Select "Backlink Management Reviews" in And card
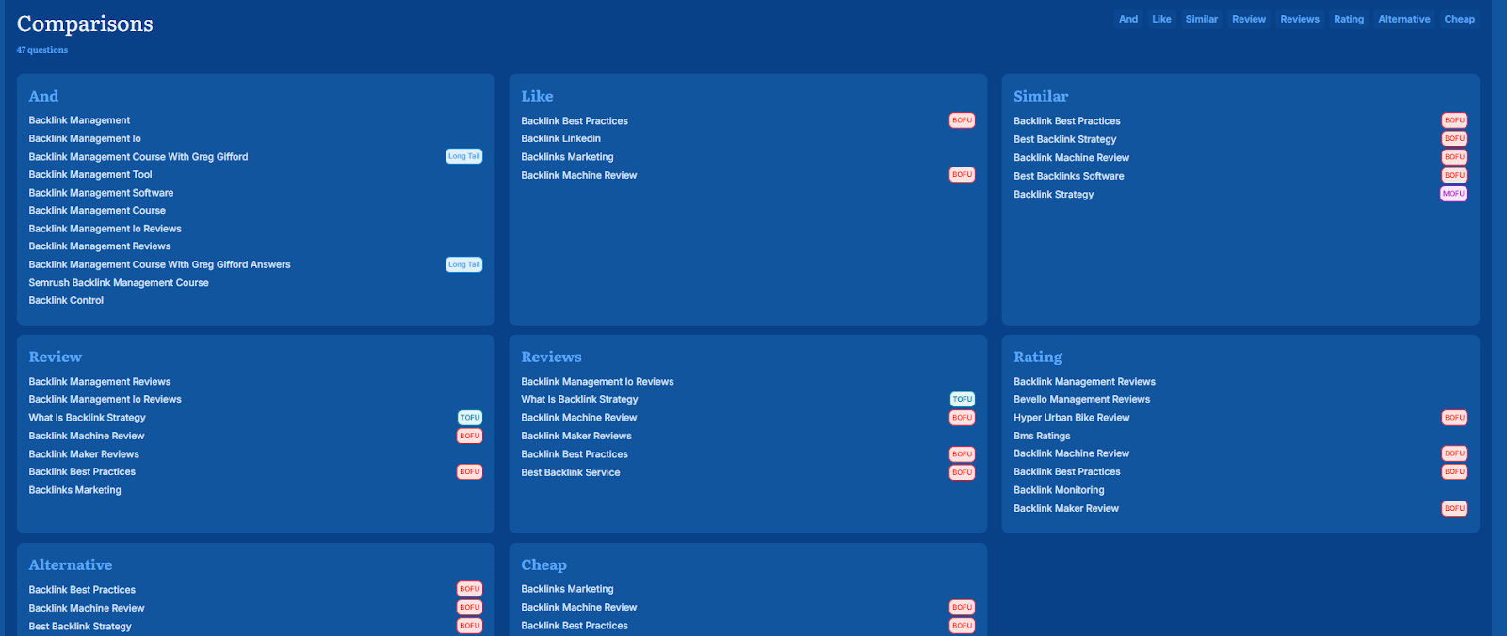Screen dimensions: 1507x636 (100, 246)
